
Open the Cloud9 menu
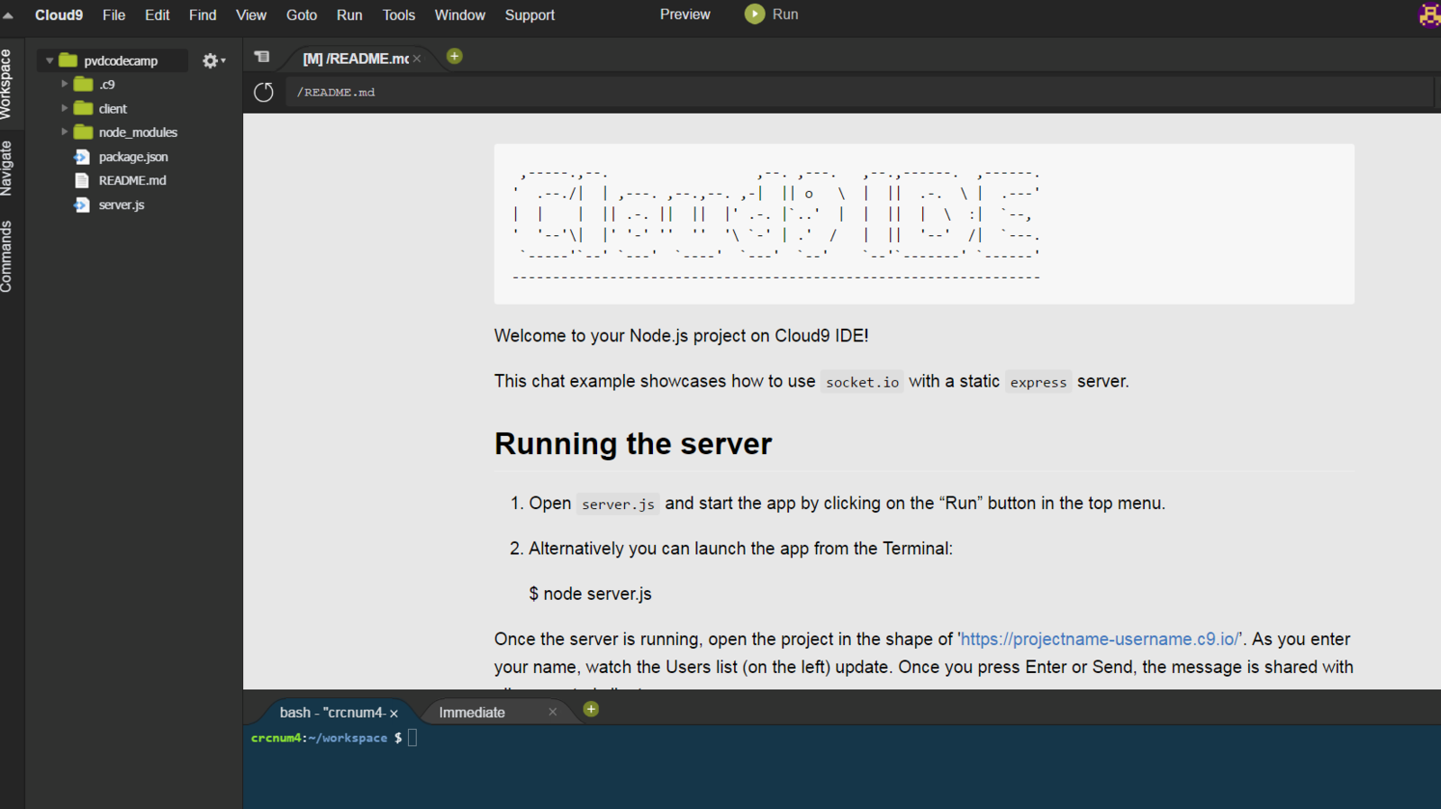tap(59, 15)
